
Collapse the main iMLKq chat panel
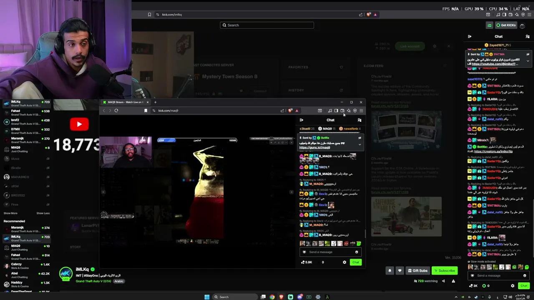(x=469, y=37)
